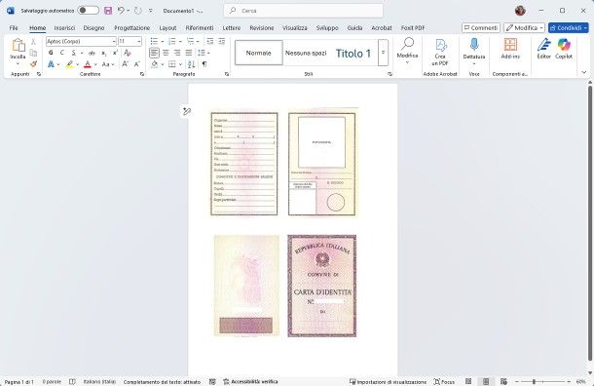This screenshot has width=594, height=386.
Task: Select the Normale style
Action: tap(259, 53)
